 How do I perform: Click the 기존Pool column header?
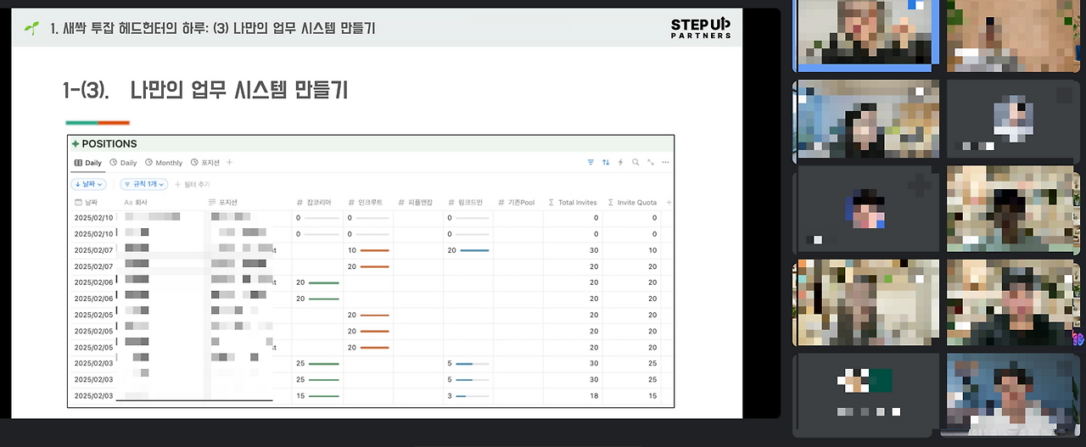coord(517,203)
